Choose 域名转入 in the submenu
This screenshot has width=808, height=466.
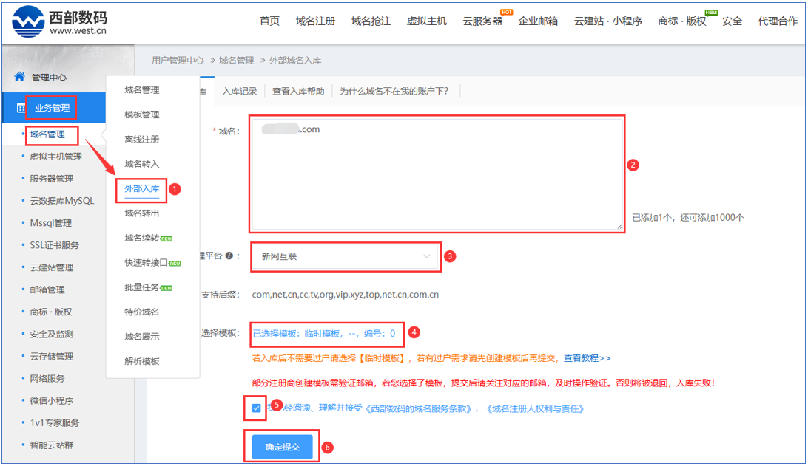pyautogui.click(x=141, y=164)
